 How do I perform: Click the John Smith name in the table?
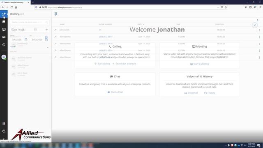pos(65,30)
